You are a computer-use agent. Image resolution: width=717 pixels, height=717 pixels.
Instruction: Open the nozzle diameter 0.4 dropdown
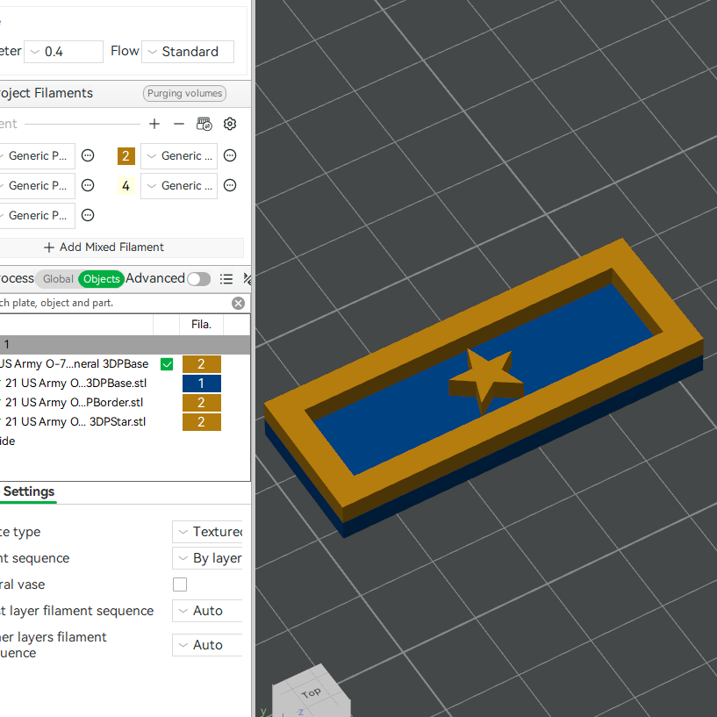(63, 52)
